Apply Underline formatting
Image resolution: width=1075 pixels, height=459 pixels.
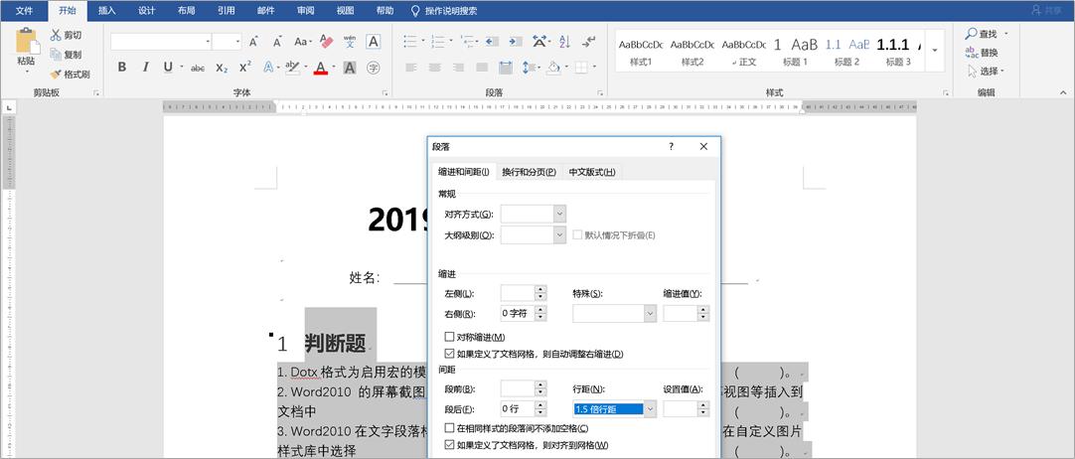click(x=168, y=68)
